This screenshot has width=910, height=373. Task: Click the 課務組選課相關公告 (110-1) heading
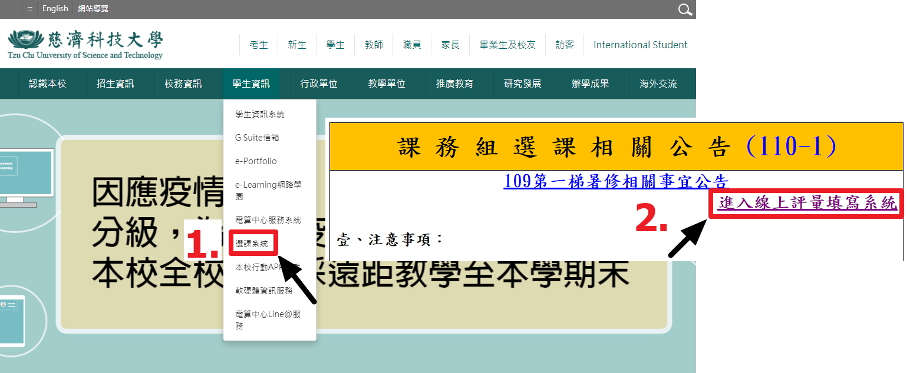[x=616, y=146]
